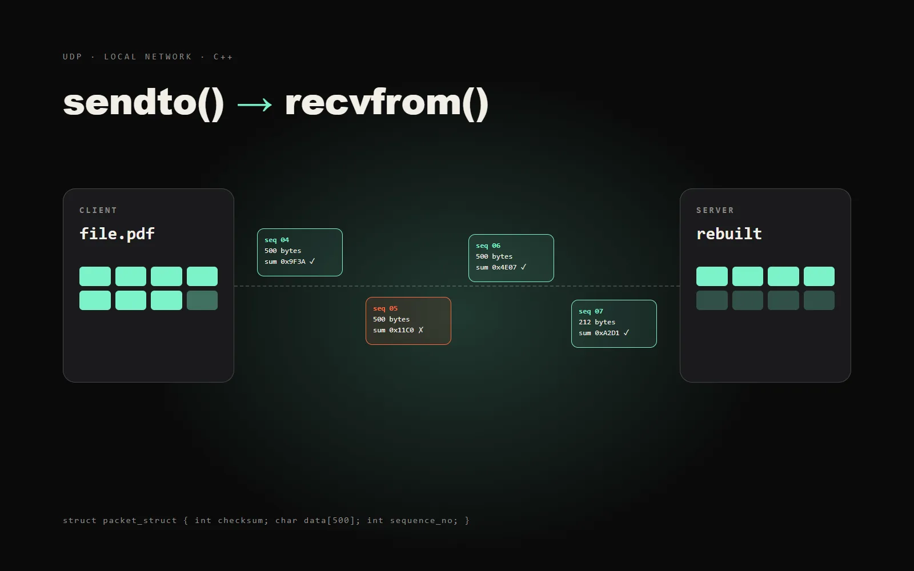Select the failed seq 05 packet card
Screen dimensions: 914x571
point(408,321)
